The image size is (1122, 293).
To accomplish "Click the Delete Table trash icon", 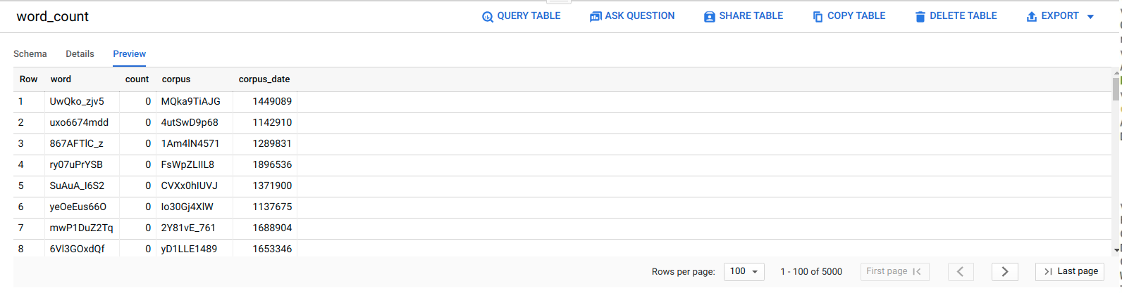I will [920, 17].
